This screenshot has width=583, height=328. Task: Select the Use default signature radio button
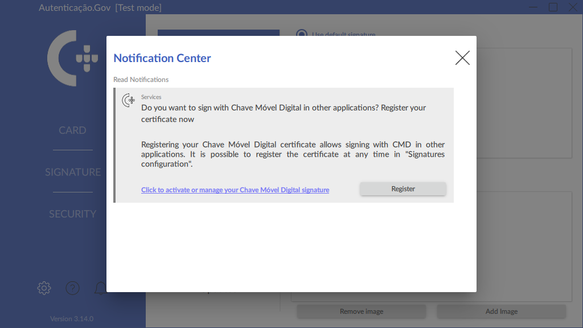(x=302, y=35)
